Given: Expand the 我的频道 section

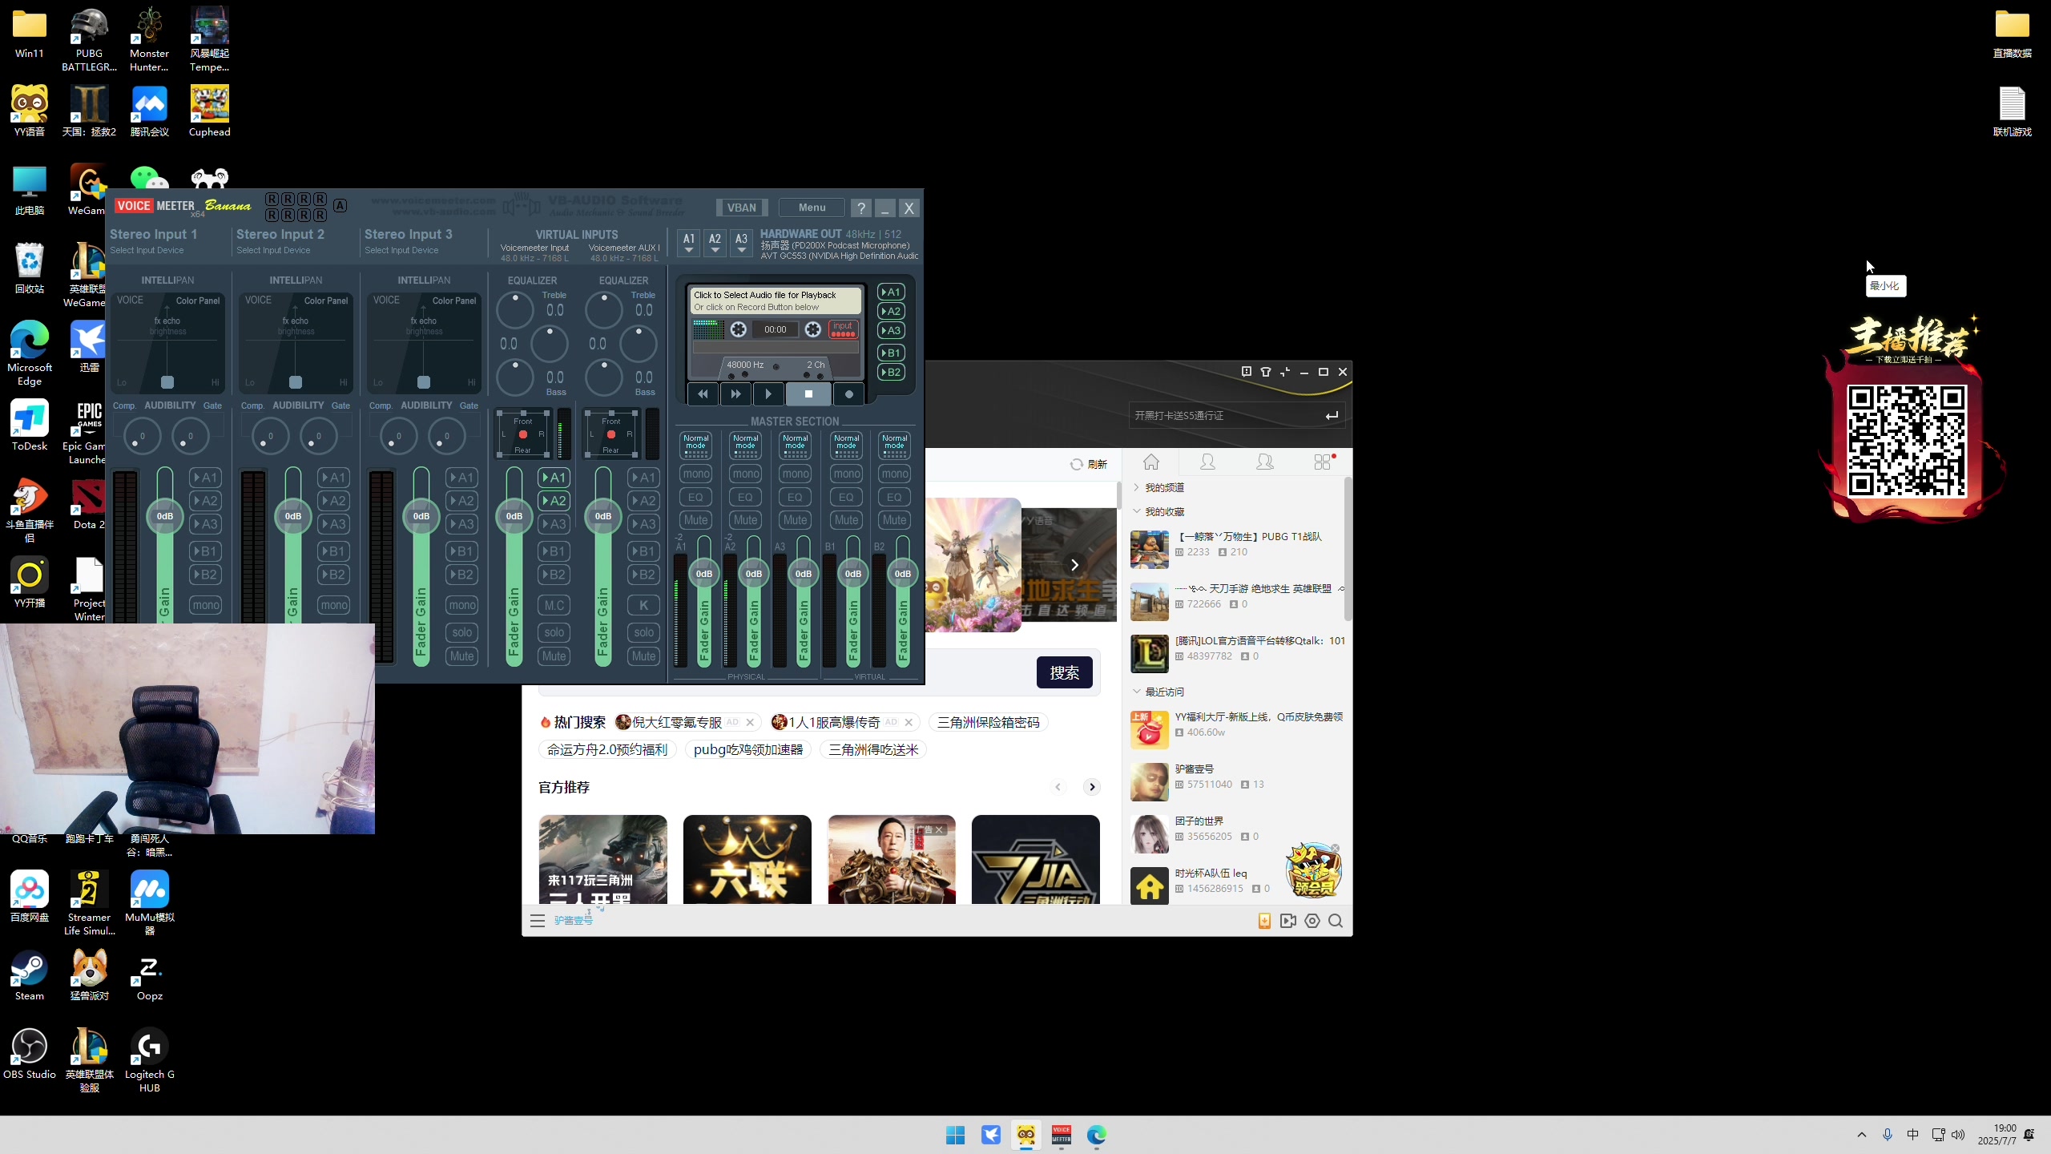Looking at the screenshot, I should pyautogui.click(x=1164, y=487).
